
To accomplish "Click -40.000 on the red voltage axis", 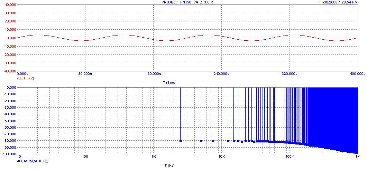I will coord(10,71).
